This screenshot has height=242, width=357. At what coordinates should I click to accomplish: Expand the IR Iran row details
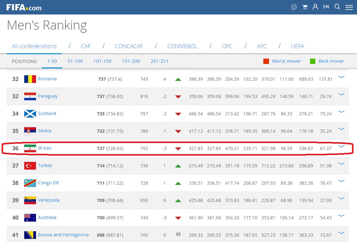[341, 146]
